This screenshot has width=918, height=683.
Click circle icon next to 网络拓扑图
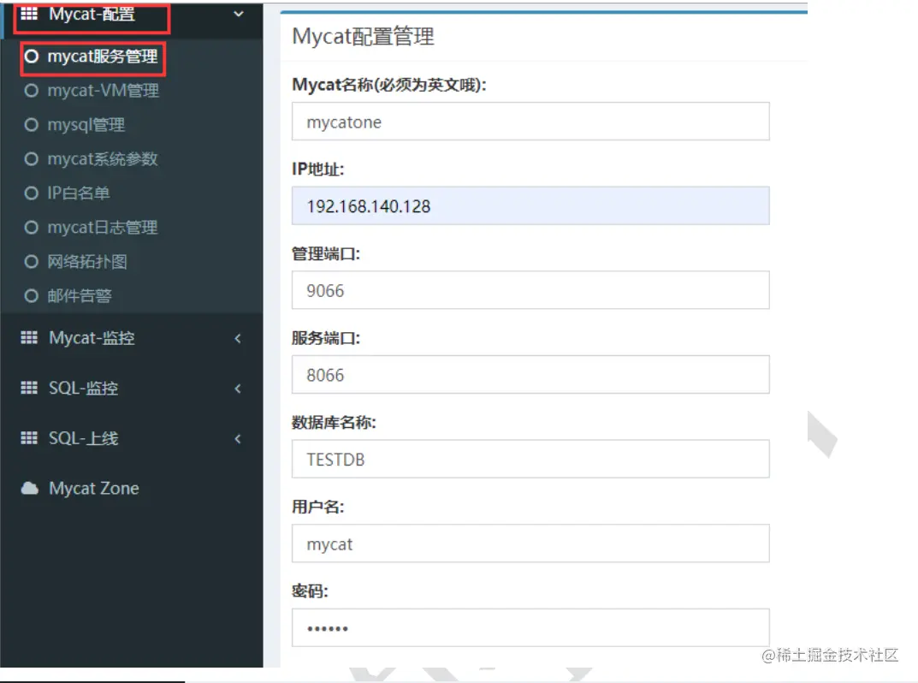pyautogui.click(x=32, y=261)
